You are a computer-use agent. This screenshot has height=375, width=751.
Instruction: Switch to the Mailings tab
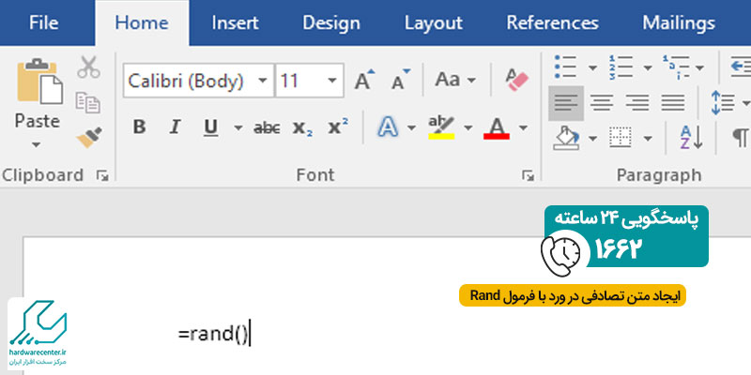679,22
